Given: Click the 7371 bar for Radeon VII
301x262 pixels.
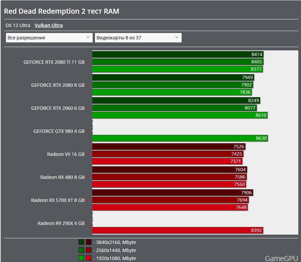Looking at the screenshot, I should pyautogui.click(x=167, y=161).
